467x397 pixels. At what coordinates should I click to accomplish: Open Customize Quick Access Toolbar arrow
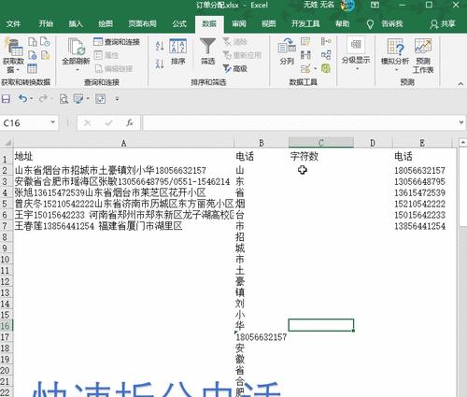[x=117, y=99]
